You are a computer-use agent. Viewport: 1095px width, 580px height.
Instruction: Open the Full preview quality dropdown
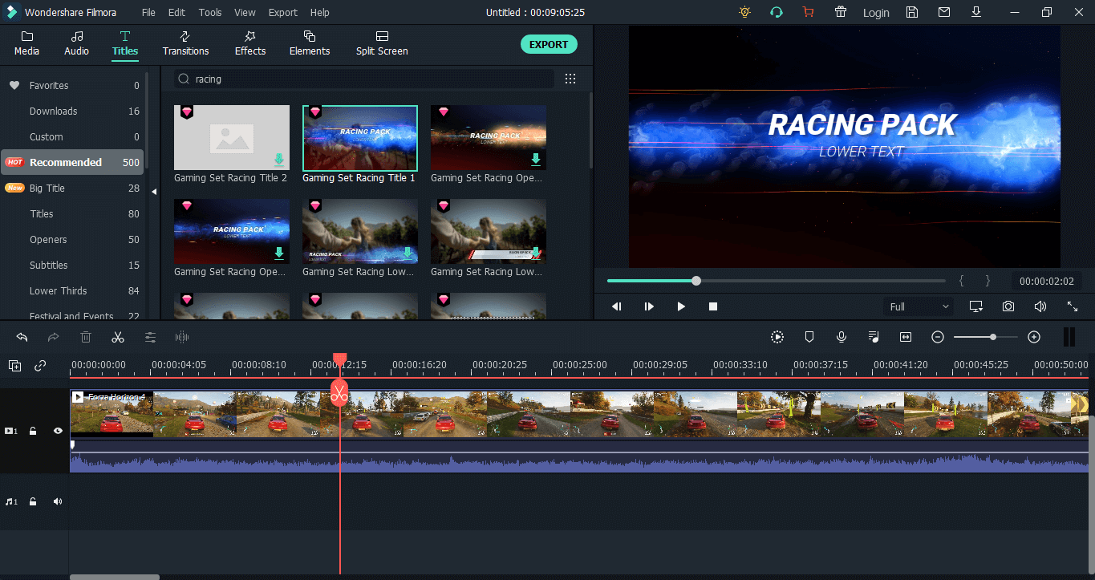(x=919, y=306)
